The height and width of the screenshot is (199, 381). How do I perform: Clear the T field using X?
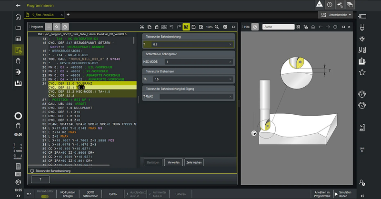(x=231, y=44)
